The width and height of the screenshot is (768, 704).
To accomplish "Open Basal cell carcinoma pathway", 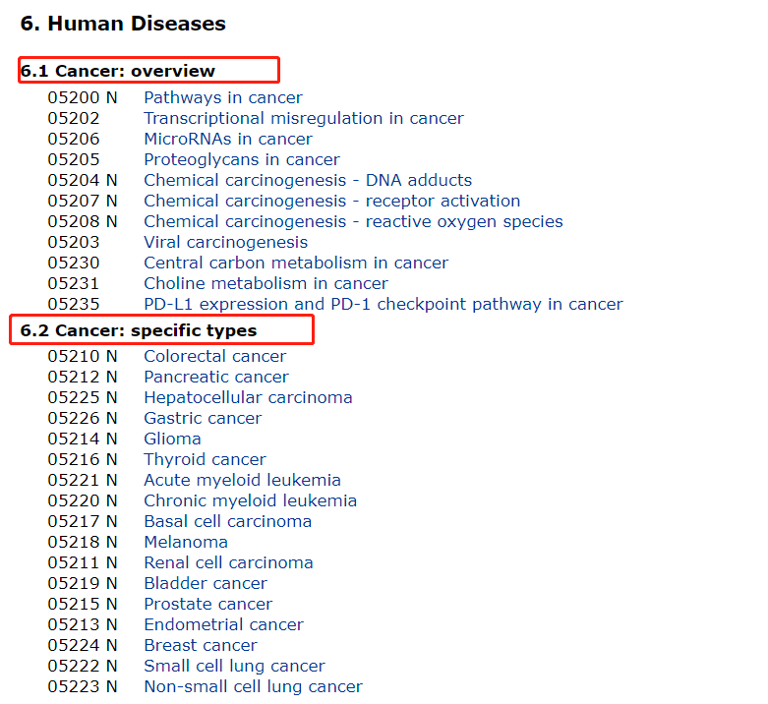I will pos(228,521).
